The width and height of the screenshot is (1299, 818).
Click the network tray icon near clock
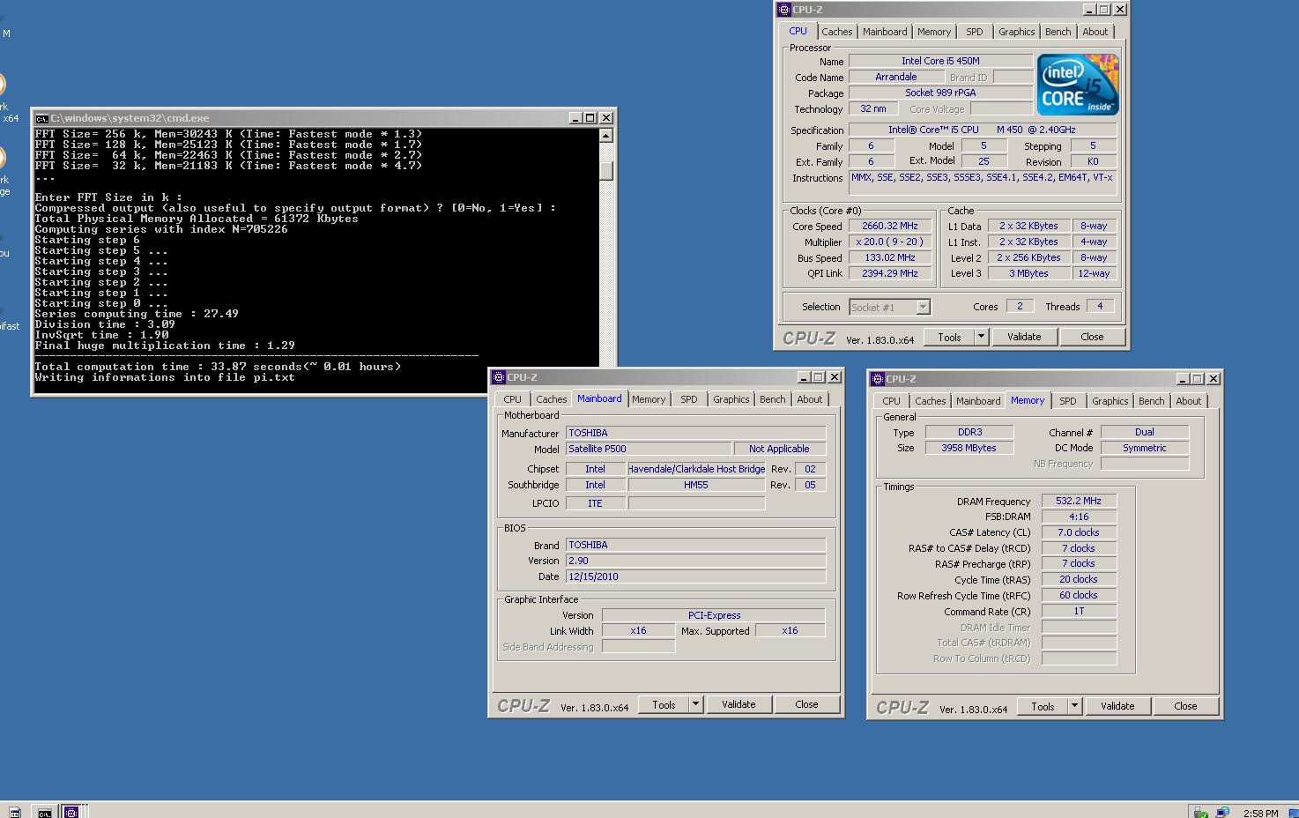[x=1221, y=813]
